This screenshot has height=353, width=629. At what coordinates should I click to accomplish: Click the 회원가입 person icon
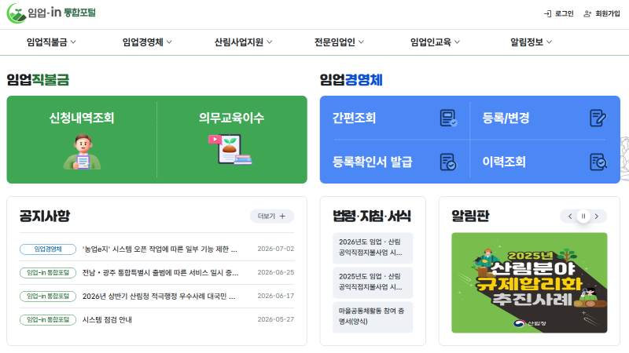pos(587,14)
